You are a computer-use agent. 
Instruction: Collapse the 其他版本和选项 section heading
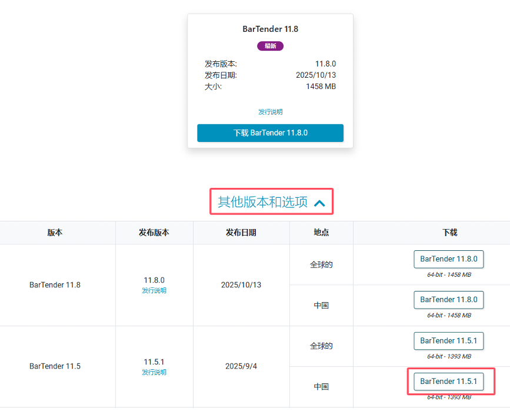click(x=263, y=202)
